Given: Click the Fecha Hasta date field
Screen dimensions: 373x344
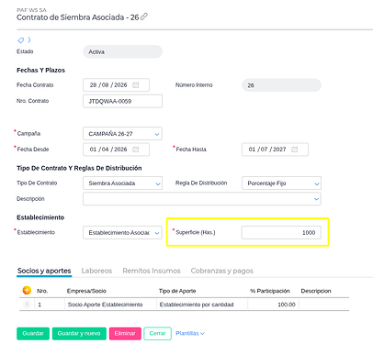Looking at the screenshot, I should pyautogui.click(x=275, y=150).
